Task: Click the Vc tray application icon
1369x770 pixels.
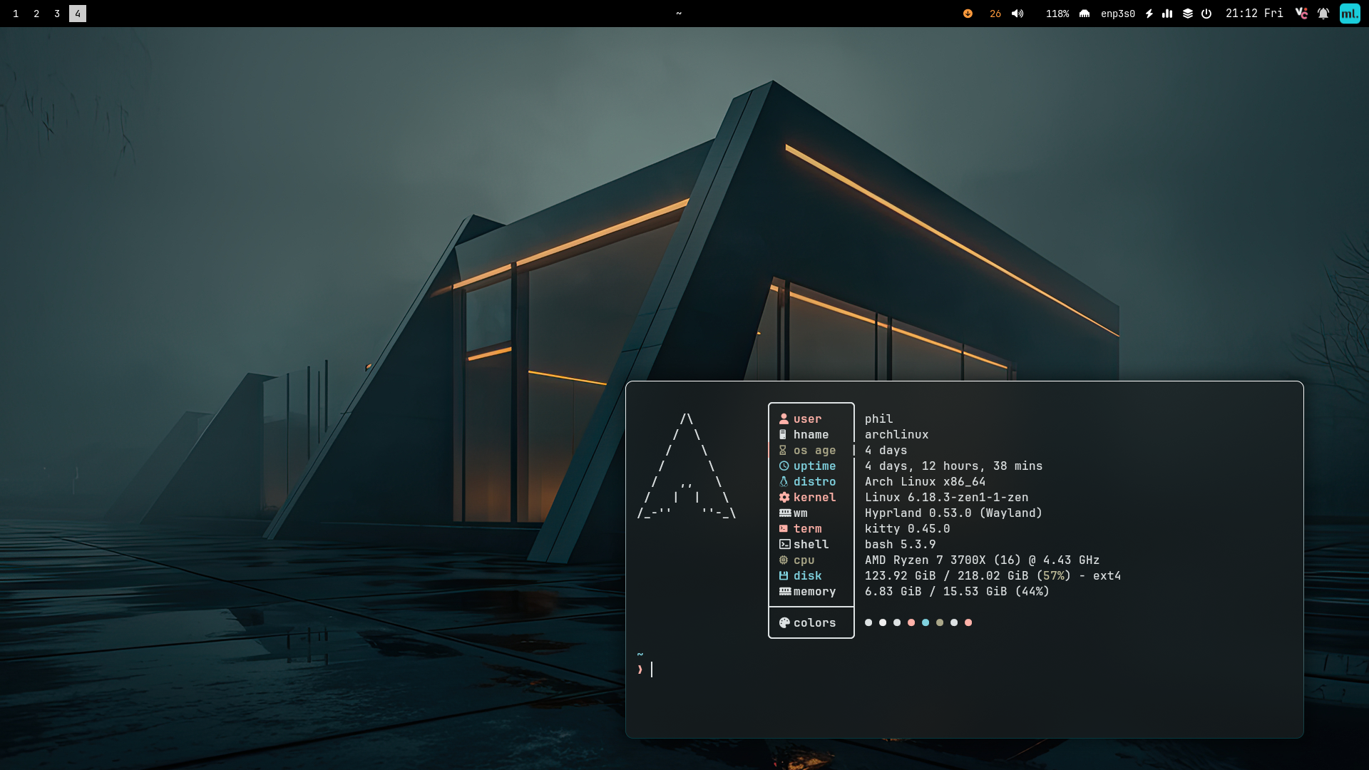Action: pos(1301,14)
